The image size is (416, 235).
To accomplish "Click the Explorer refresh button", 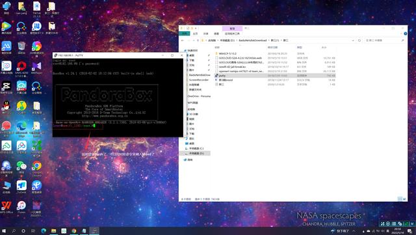I will click(x=359, y=40).
